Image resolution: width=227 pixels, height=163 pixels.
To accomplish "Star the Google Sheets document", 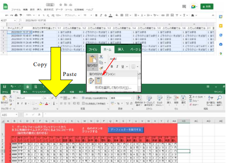I will point(61,5).
